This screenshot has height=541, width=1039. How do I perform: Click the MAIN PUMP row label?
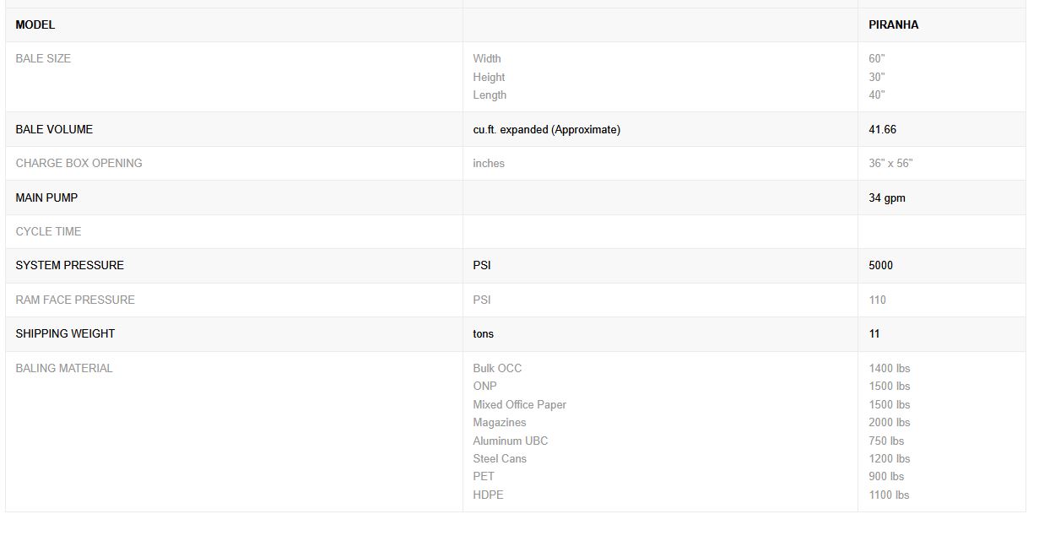point(46,198)
